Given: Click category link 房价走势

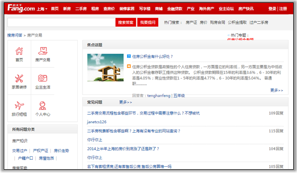Looking at the screenshot, I should (62, 151).
